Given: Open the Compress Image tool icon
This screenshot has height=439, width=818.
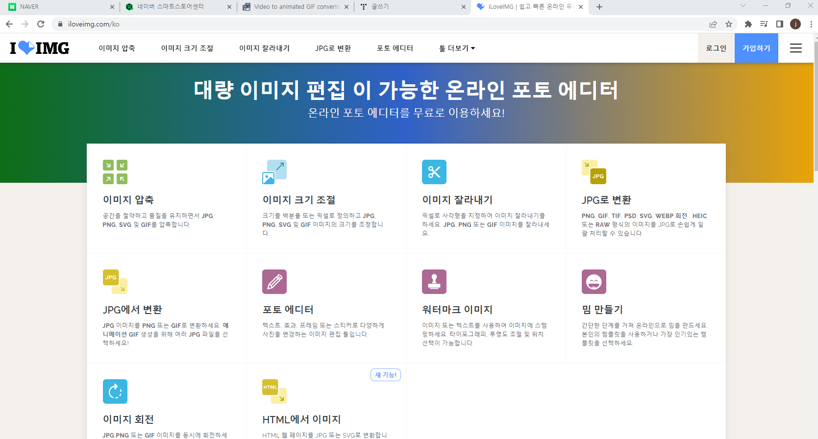Looking at the screenshot, I should point(115,172).
